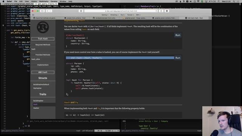This screenshot has height=136, width=242.
Task: Open the File menu
Action: (x=16, y=2)
